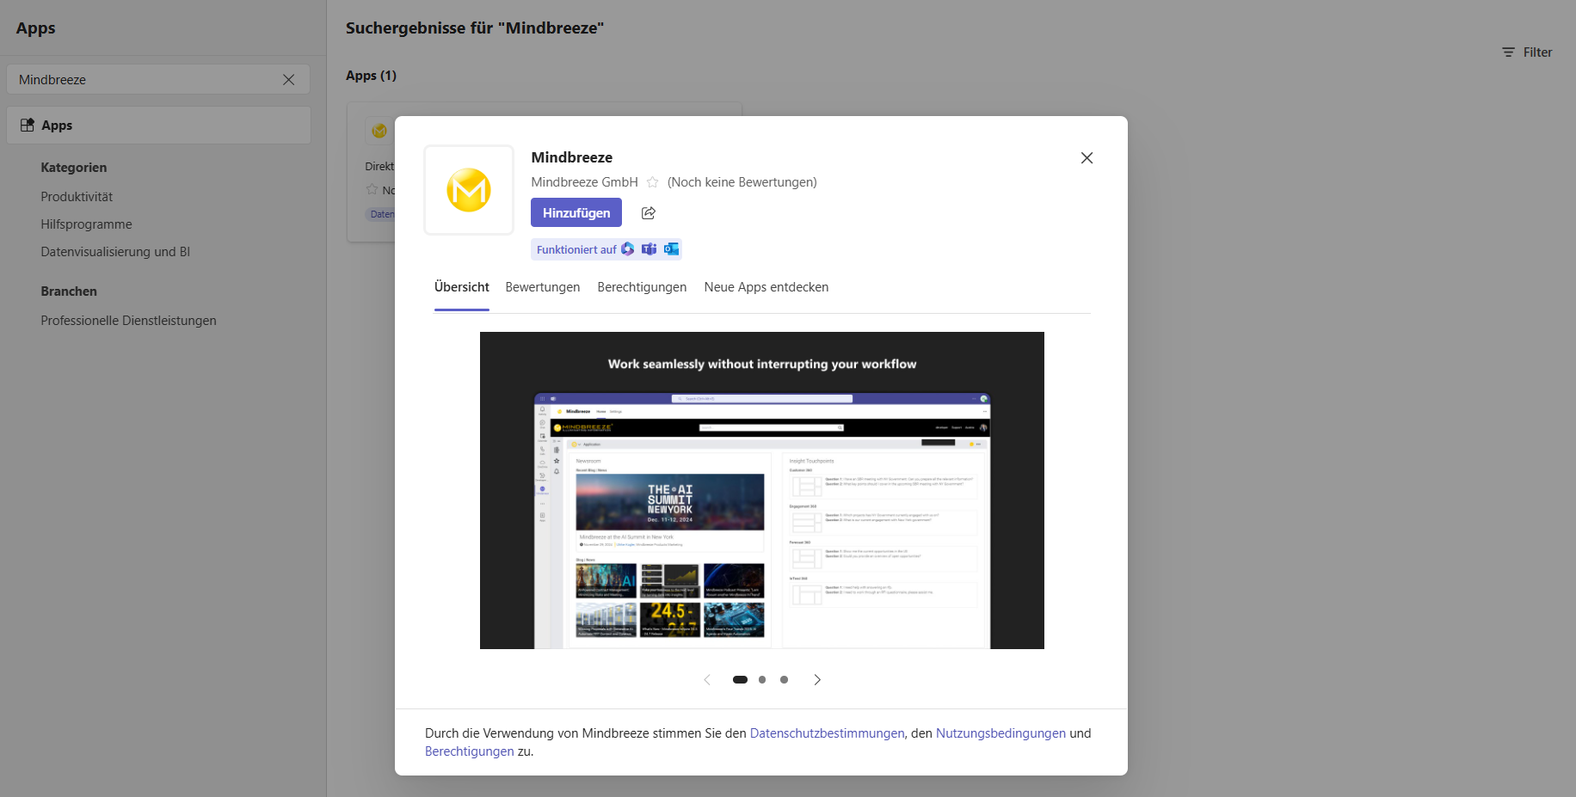Viewport: 1576px width, 797px height.
Task: Go to previous screenshot with left chevron
Action: pyautogui.click(x=707, y=680)
